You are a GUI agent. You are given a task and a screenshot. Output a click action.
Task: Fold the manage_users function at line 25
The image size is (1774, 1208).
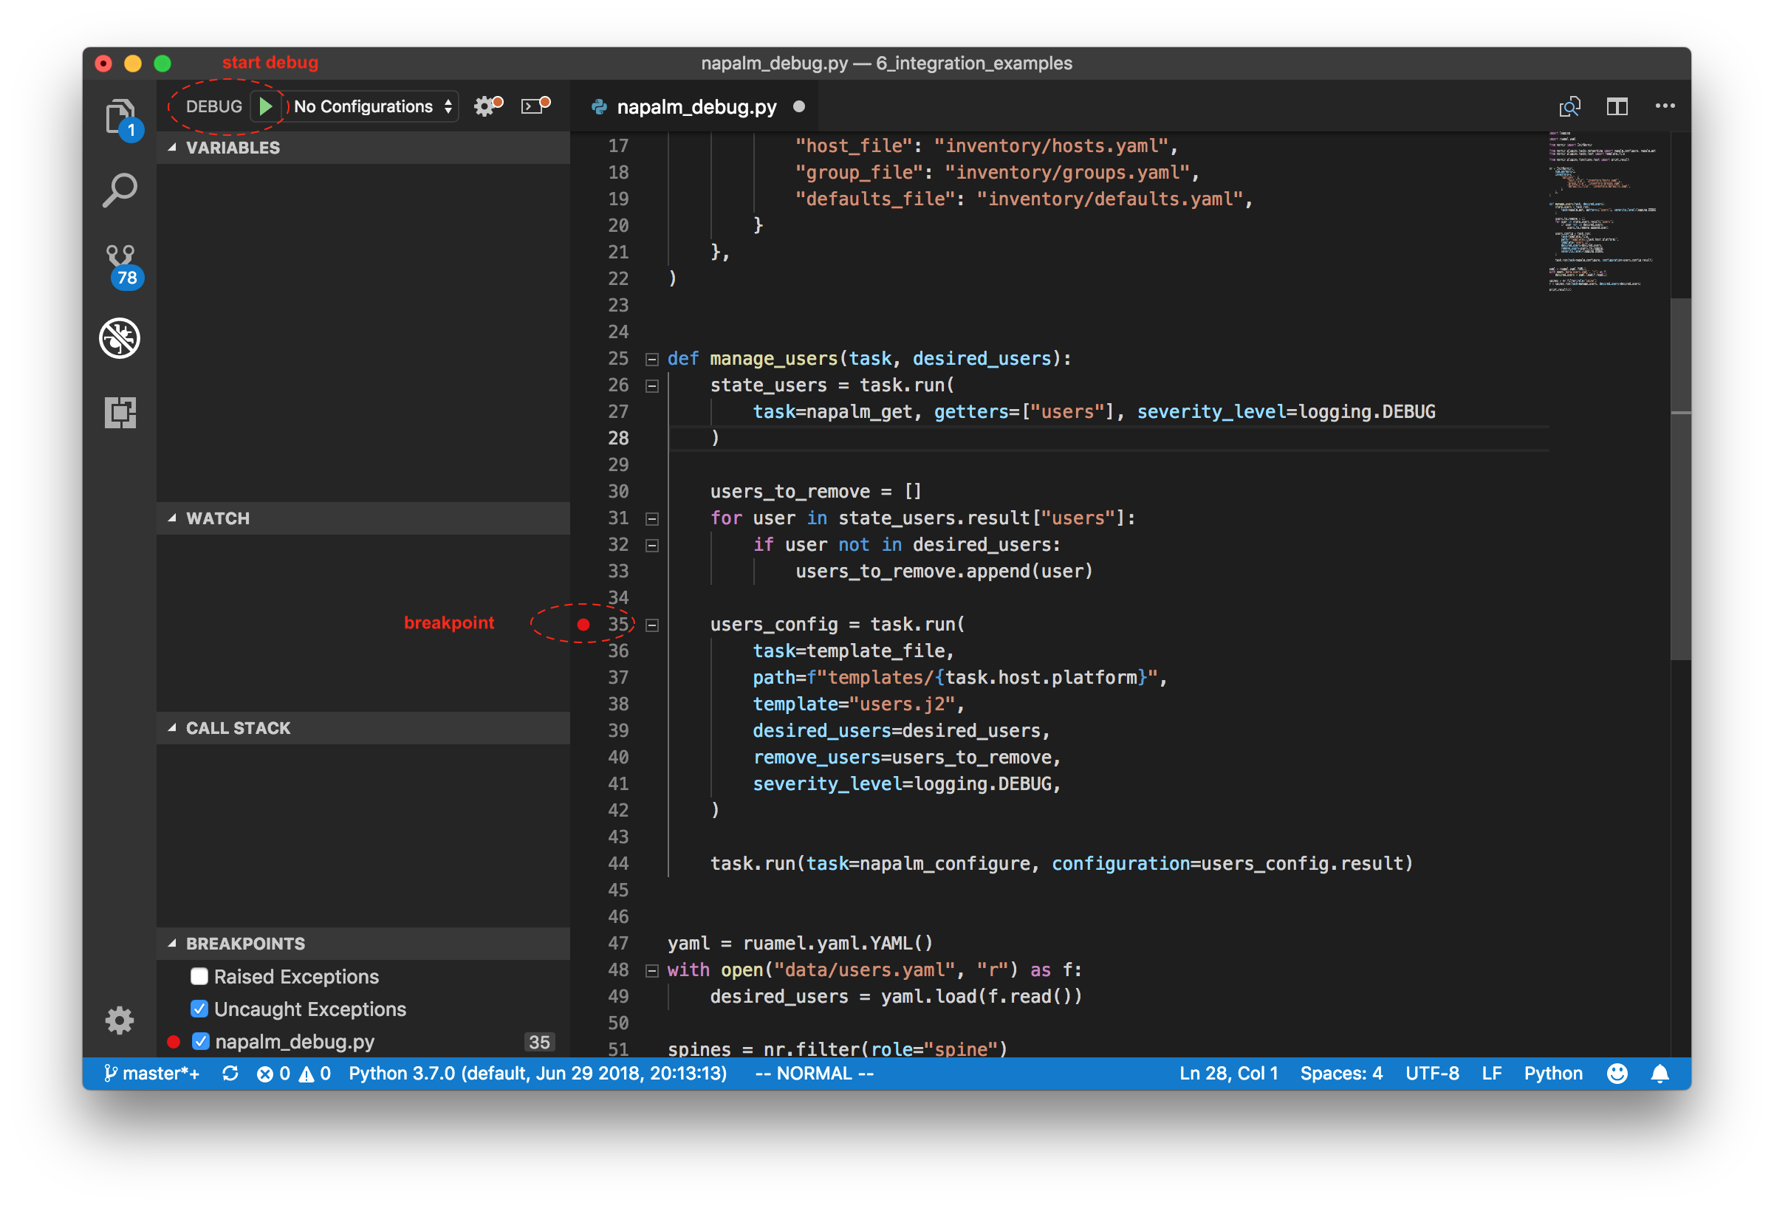[652, 360]
